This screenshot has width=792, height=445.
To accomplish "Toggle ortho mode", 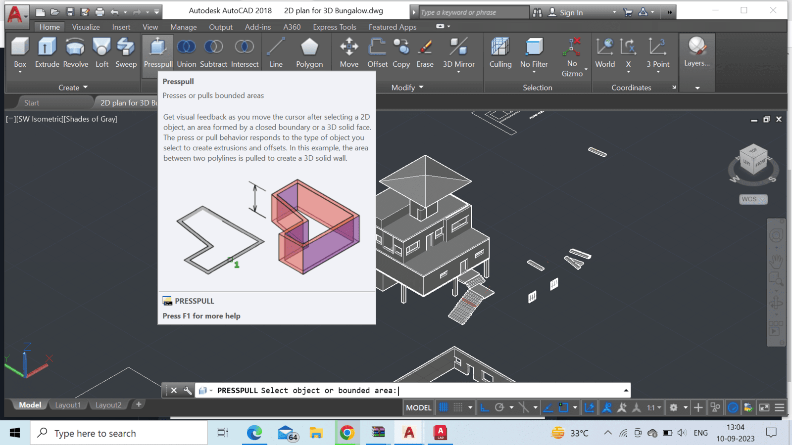I will (x=484, y=408).
